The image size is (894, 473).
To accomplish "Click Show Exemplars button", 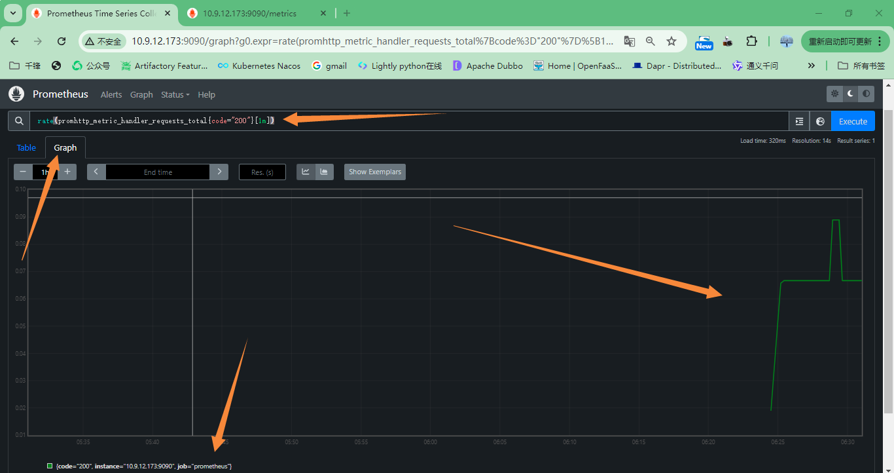I will [x=375, y=172].
